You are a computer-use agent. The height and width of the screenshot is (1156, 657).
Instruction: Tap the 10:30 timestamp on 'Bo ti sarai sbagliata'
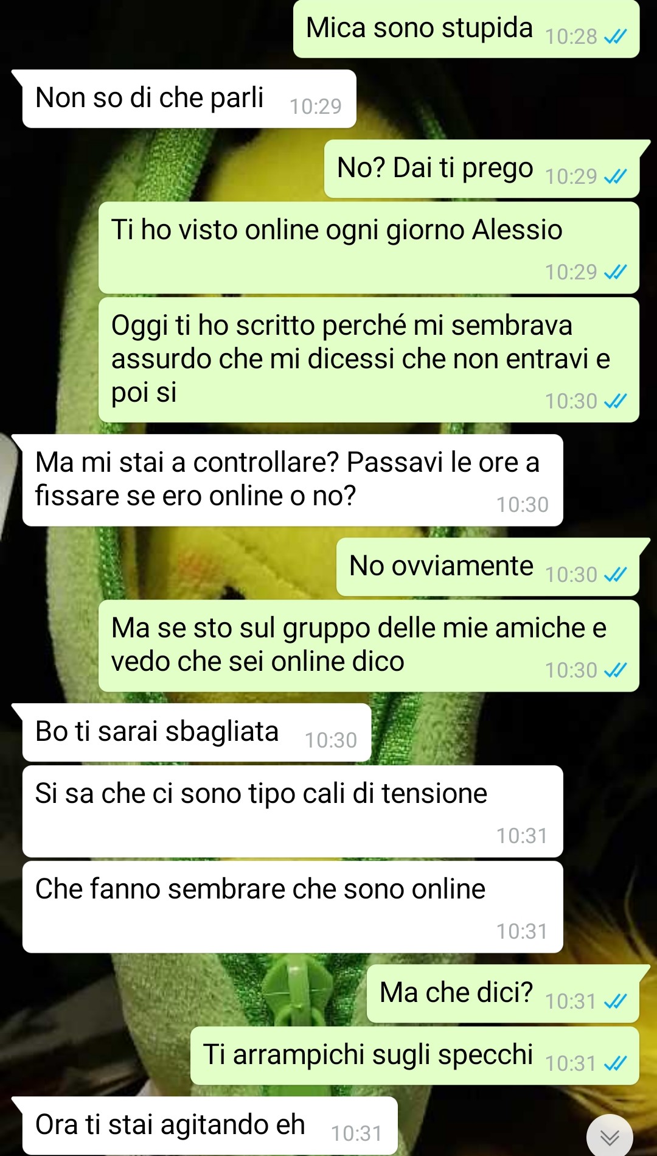[330, 740]
